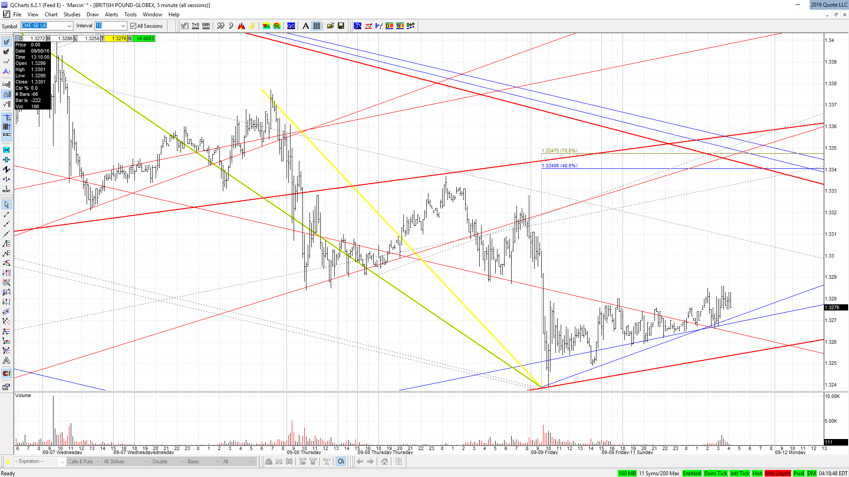Click the yellow delta options icon in toolbar
The image size is (849, 477).
point(252,26)
